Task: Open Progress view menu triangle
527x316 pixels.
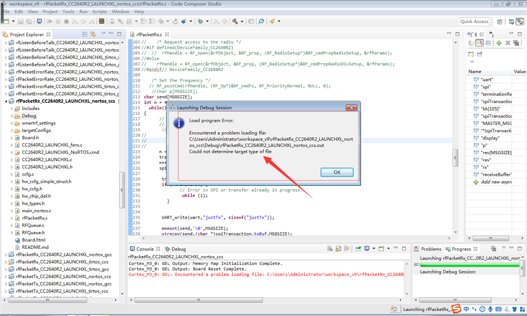Action: point(503,248)
